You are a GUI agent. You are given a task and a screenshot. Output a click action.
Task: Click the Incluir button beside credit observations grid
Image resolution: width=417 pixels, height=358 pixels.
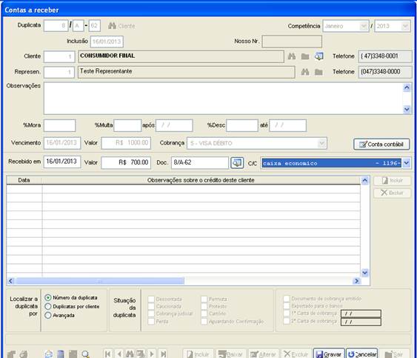tap(392, 181)
